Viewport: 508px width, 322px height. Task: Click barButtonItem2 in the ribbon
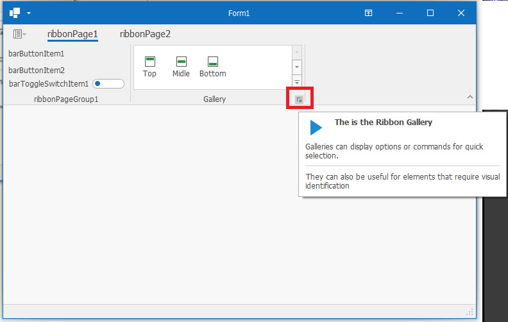(x=37, y=71)
